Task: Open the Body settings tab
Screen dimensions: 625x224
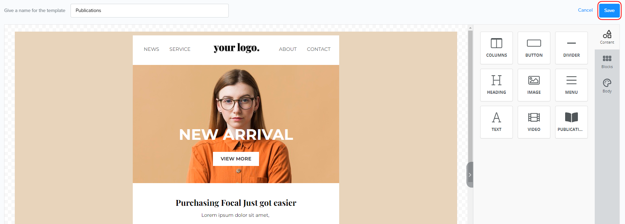Action: (607, 86)
